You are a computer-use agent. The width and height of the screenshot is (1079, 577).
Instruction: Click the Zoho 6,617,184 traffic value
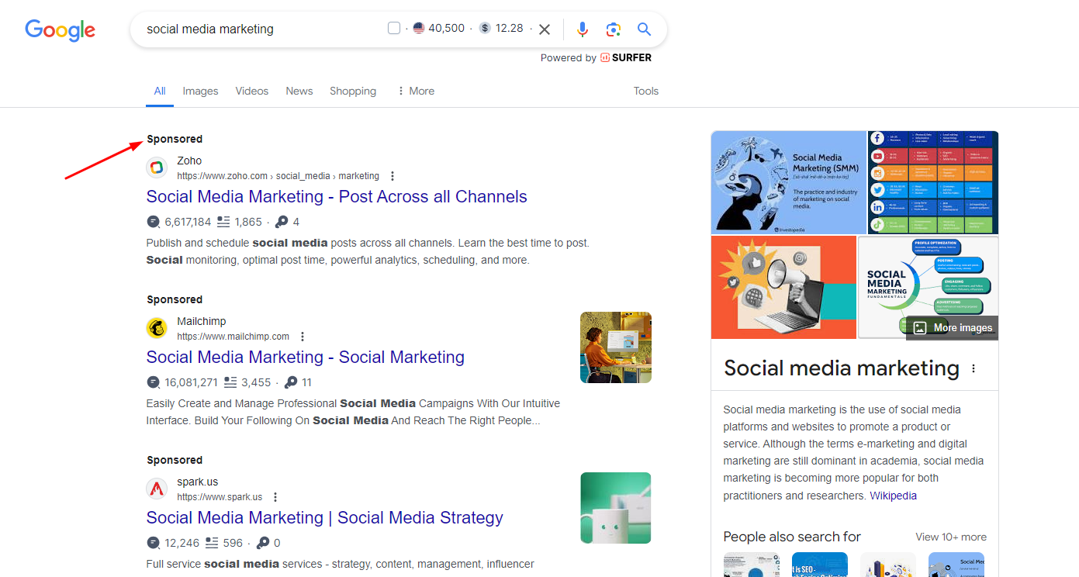click(188, 222)
